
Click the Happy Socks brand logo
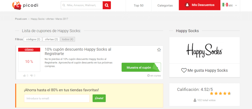(x=204, y=50)
